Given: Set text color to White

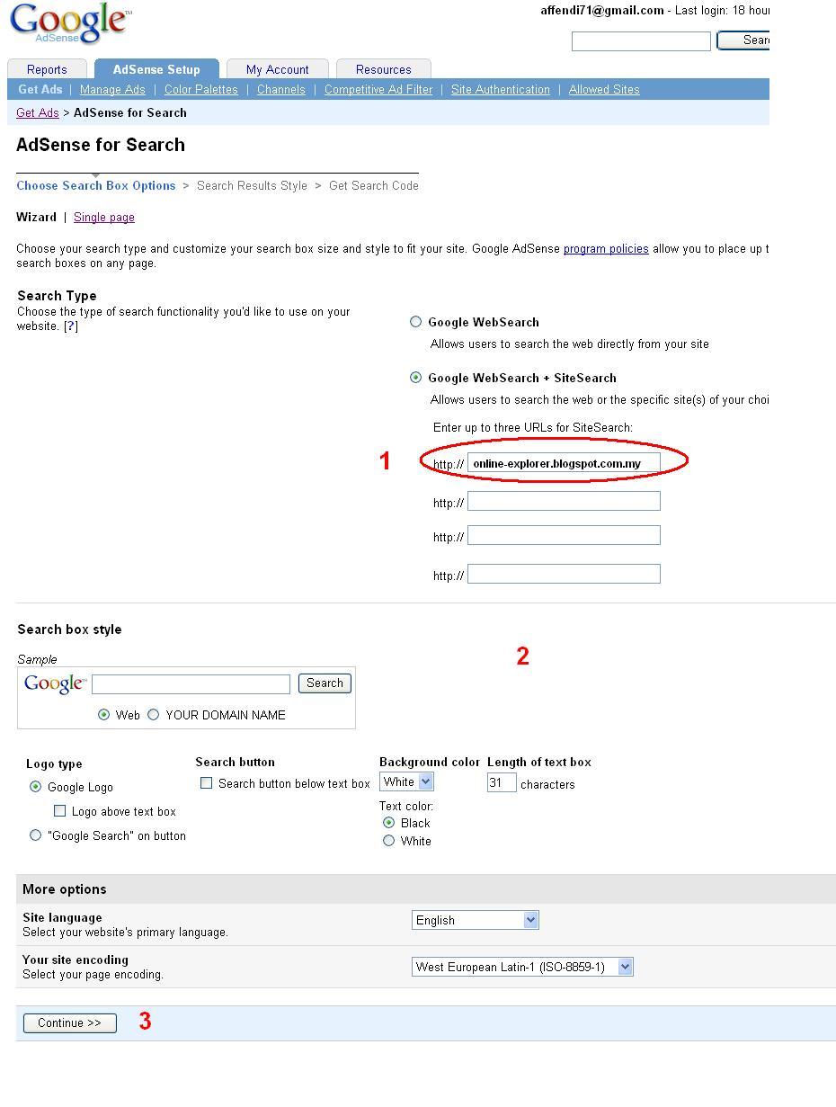Looking at the screenshot, I should pyautogui.click(x=388, y=841).
